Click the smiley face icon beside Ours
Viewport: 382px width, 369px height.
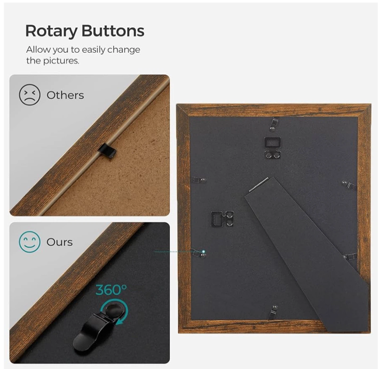[29, 242]
